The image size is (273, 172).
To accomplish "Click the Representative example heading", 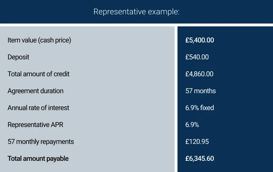I will 136,12.
